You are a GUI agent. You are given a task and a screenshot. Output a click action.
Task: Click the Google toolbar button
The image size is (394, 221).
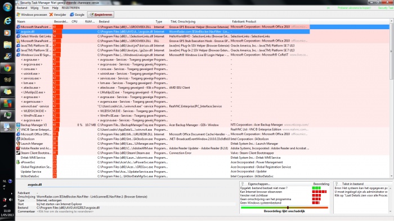coord(77,15)
